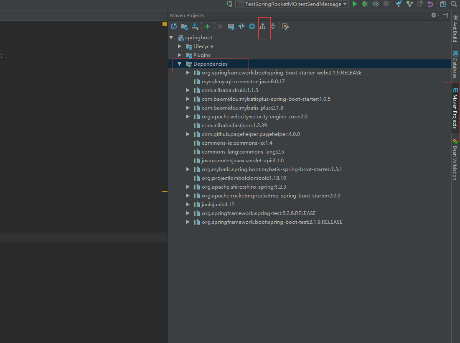The height and width of the screenshot is (343, 460).
Task: Expand spring-boot-starter-web dependency
Action: point(188,72)
